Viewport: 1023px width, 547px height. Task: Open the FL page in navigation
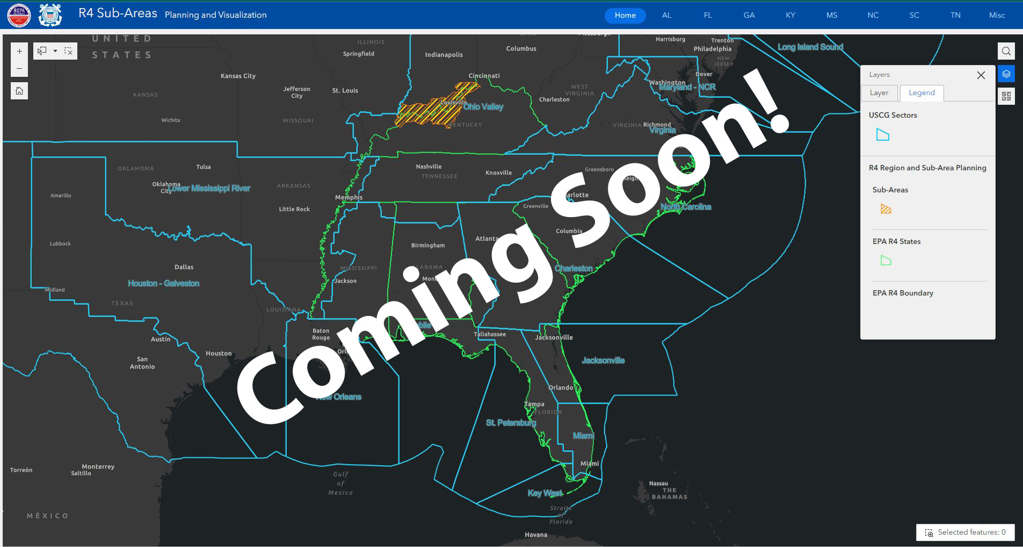coord(708,15)
